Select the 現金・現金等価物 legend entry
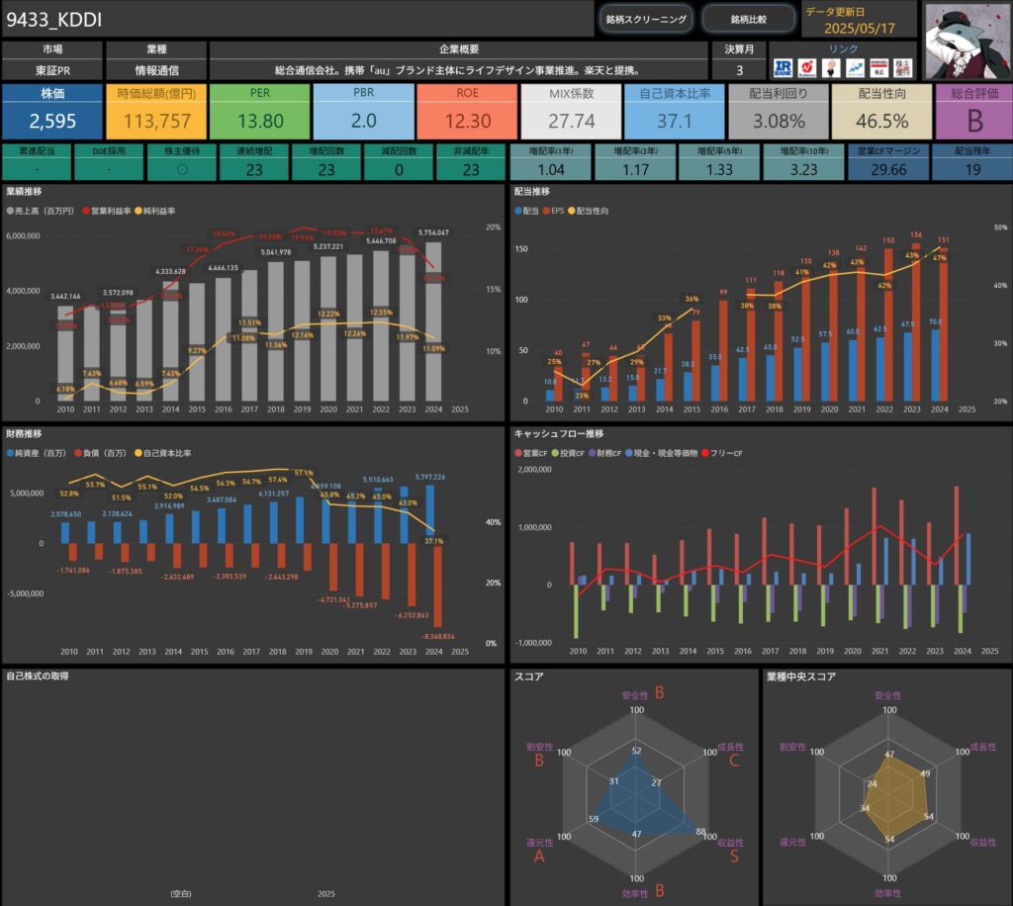This screenshot has width=1013, height=906. tap(662, 453)
